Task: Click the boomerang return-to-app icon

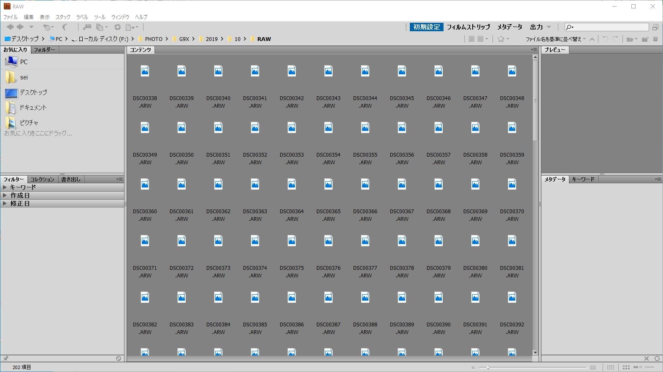Action: coord(65,27)
